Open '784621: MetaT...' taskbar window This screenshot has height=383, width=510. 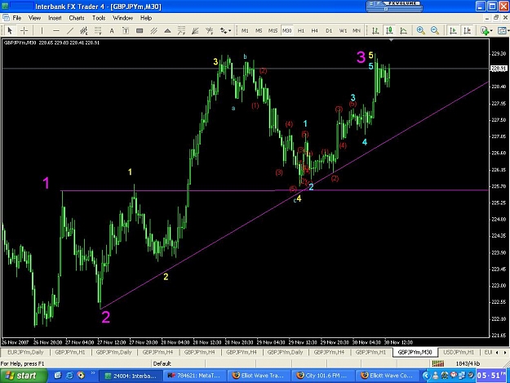point(194,376)
